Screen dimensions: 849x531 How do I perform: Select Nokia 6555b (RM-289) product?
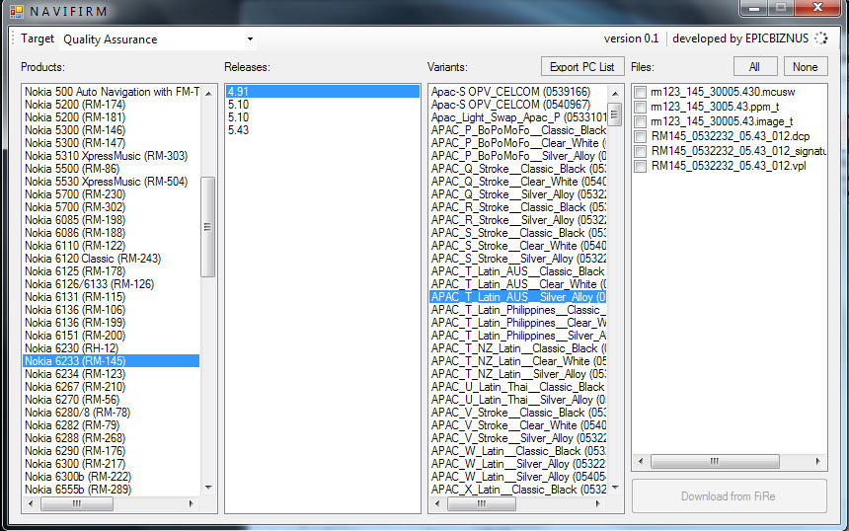coord(111,490)
